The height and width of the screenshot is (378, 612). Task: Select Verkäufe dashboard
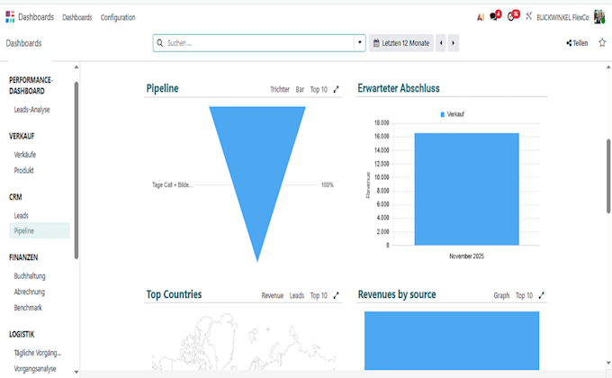coord(25,155)
